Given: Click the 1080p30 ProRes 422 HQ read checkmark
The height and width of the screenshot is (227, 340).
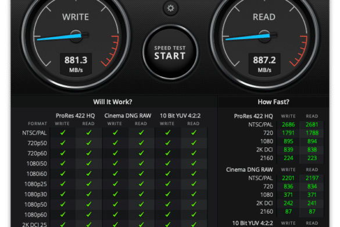Looking at the screenshot, I should 89,194.
